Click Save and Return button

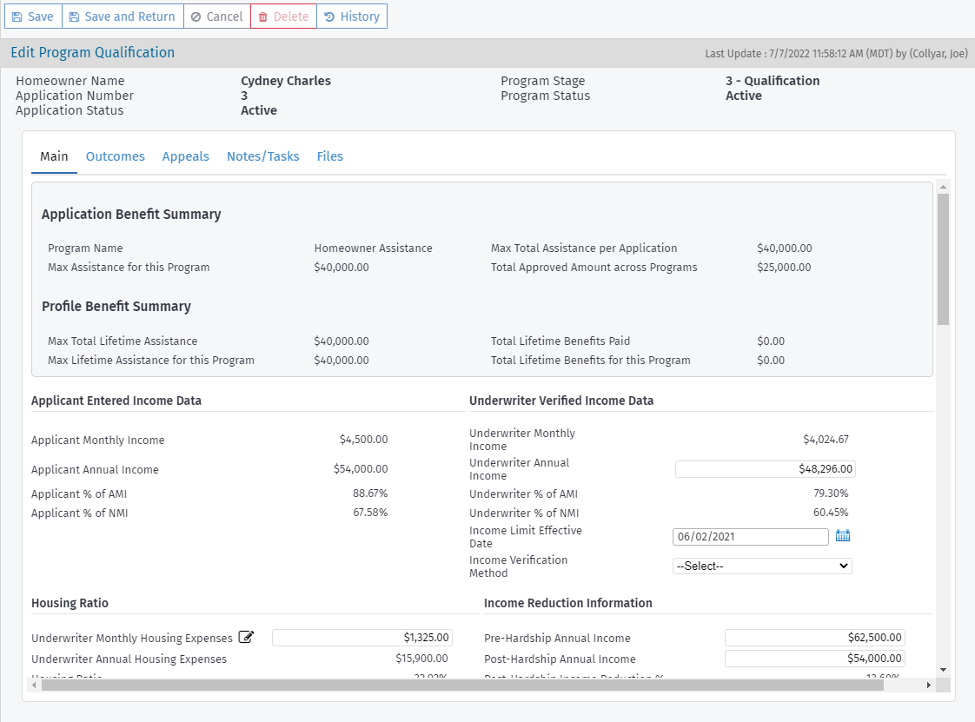click(123, 17)
